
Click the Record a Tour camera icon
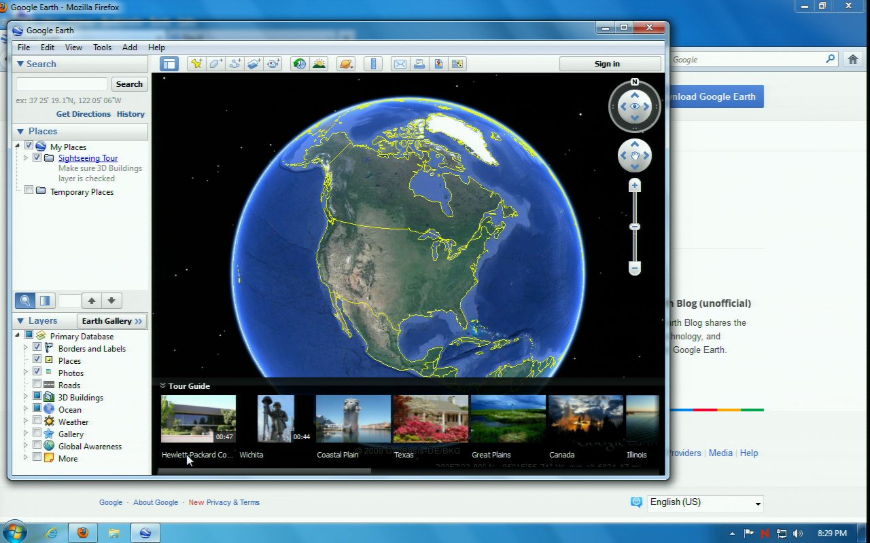[x=273, y=64]
